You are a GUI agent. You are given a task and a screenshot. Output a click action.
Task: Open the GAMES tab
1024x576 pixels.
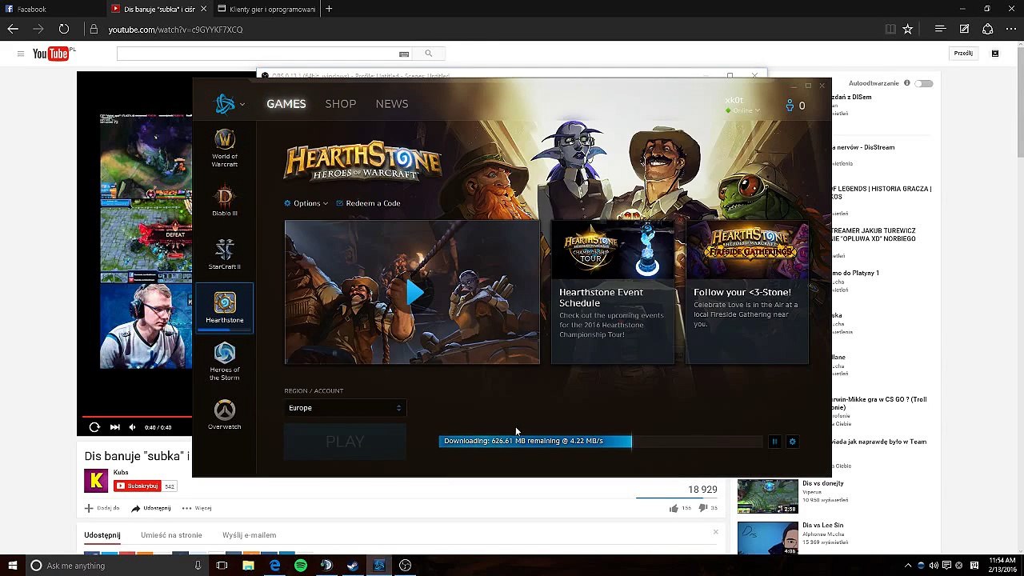click(x=286, y=104)
